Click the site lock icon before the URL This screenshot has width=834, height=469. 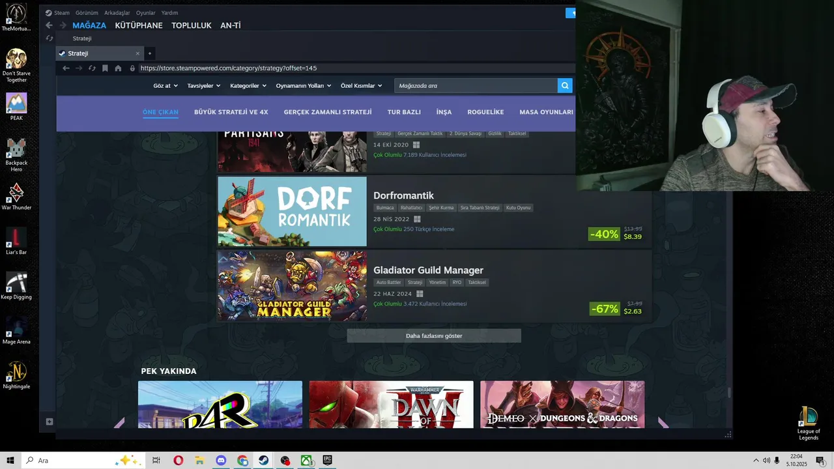click(x=132, y=68)
